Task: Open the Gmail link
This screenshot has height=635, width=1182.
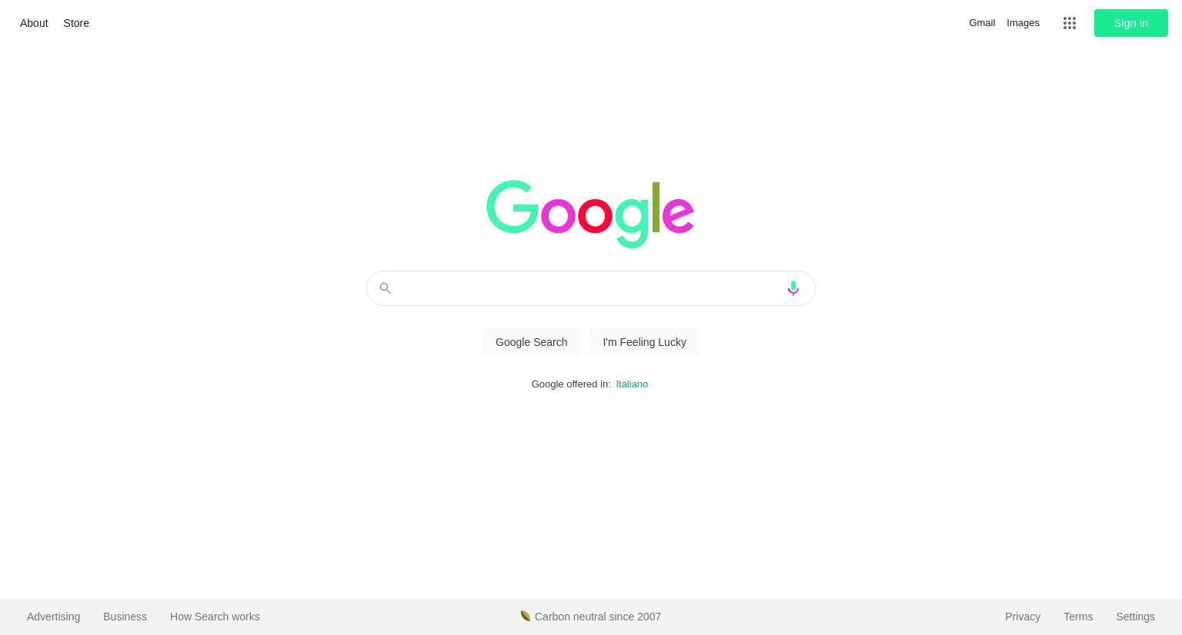Action: click(x=982, y=23)
